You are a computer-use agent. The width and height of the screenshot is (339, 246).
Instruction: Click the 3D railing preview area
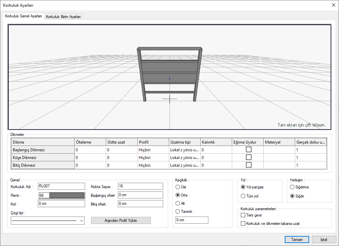point(169,77)
